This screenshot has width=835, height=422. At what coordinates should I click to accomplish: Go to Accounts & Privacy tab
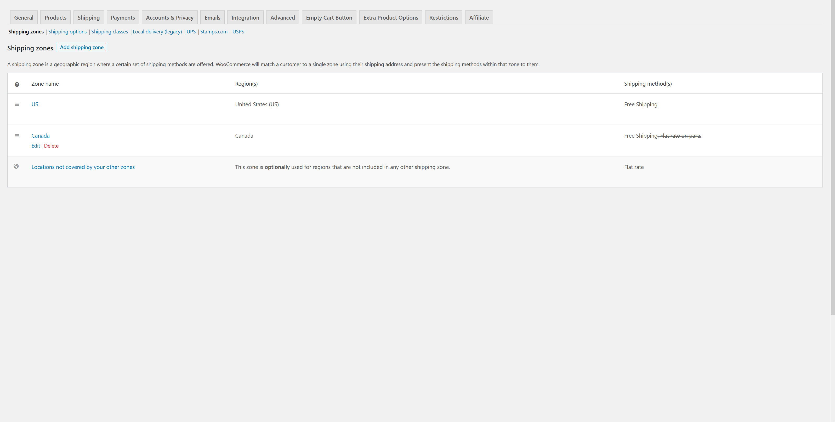[x=169, y=17]
